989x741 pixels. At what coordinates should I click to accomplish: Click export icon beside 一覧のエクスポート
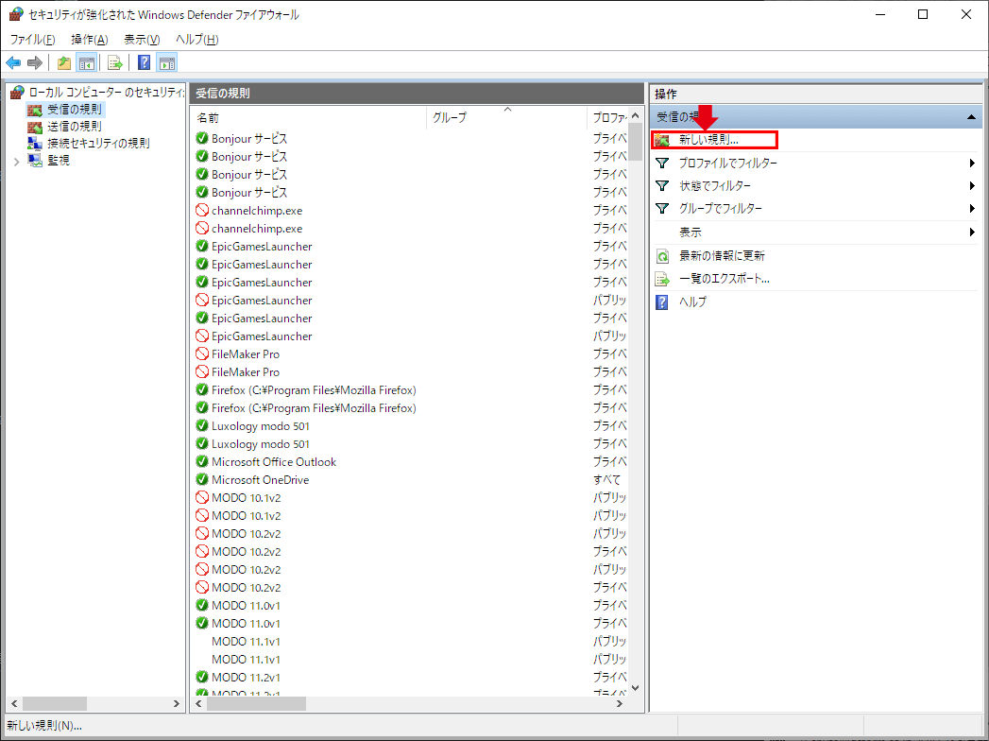click(x=661, y=279)
